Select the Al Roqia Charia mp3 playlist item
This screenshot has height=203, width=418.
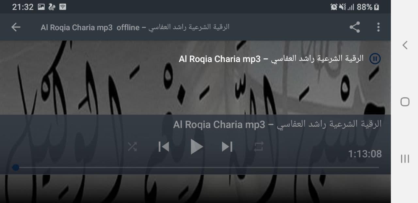click(271, 59)
